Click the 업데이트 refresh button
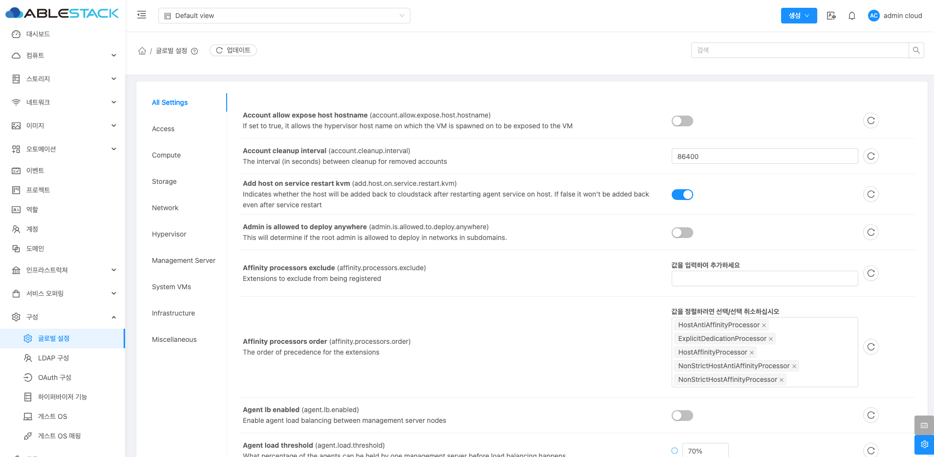The image size is (934, 457). (233, 50)
